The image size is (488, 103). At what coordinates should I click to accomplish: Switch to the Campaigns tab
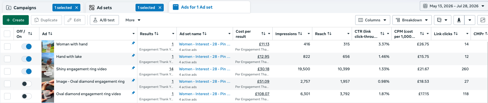coord(25,8)
